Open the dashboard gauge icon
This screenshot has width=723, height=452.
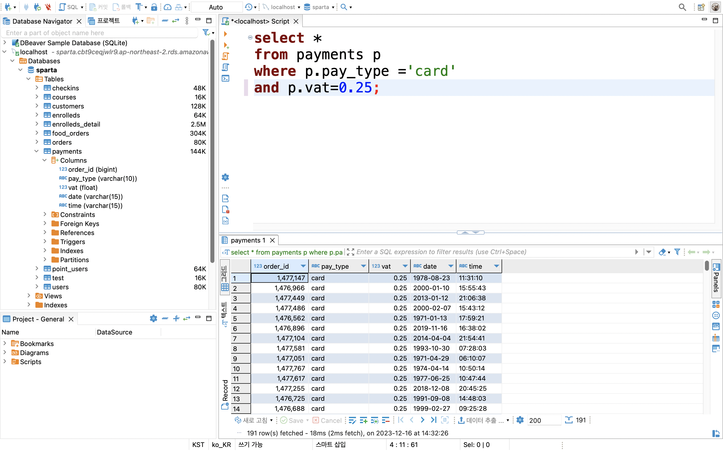click(168, 7)
